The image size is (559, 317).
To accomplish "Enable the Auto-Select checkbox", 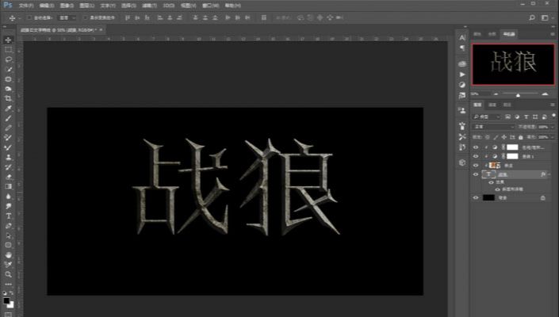I will click(x=29, y=17).
